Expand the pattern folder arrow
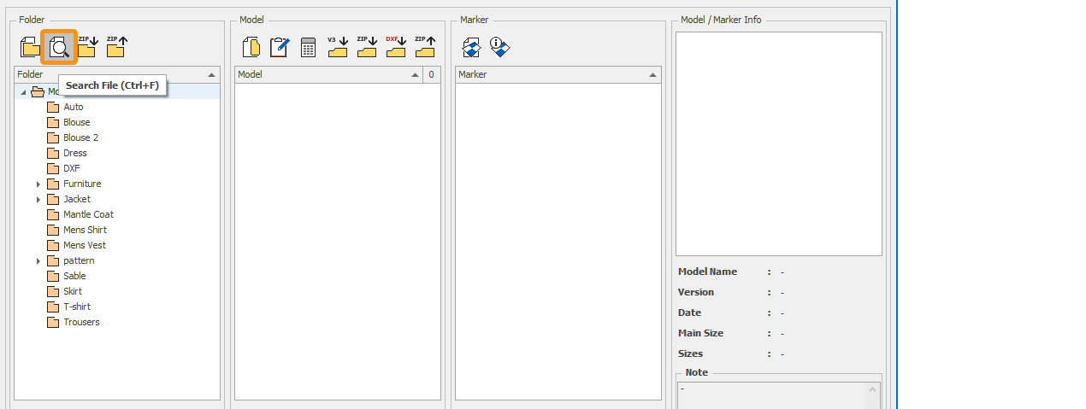 [x=38, y=260]
